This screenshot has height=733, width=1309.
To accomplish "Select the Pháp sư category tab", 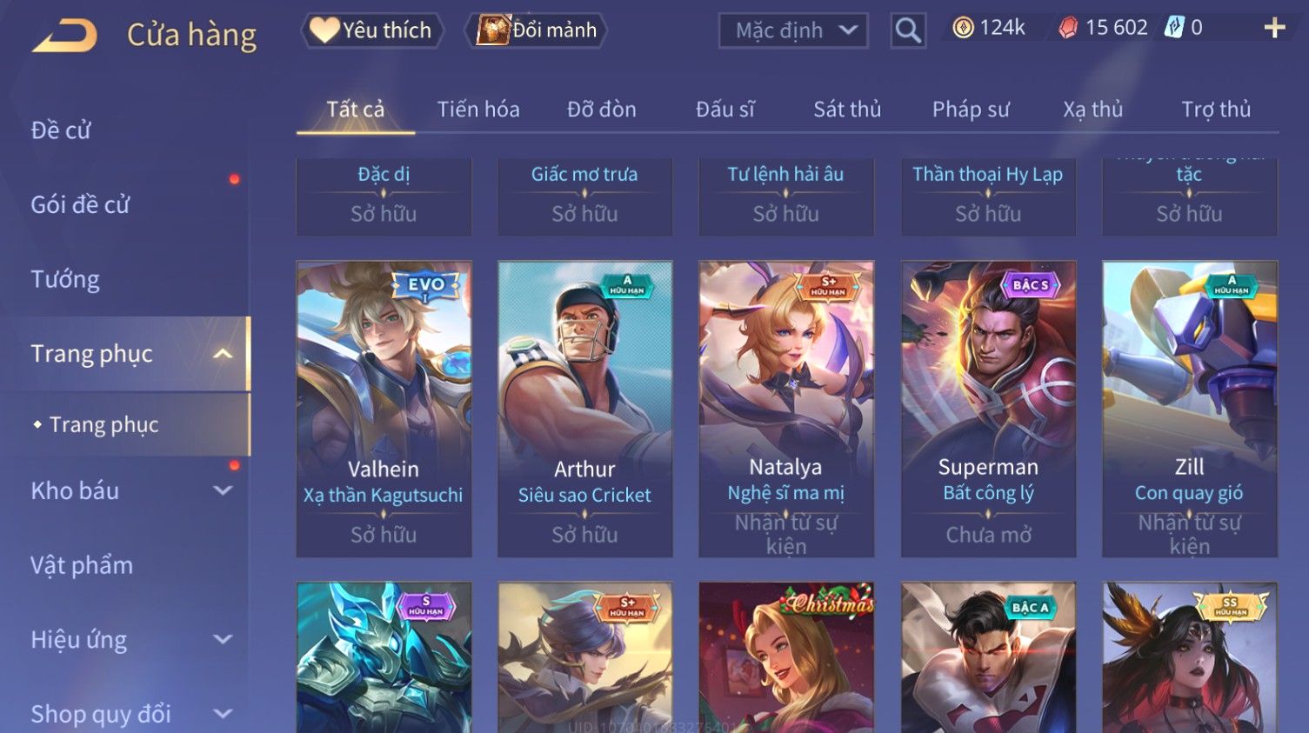I will pos(971,110).
